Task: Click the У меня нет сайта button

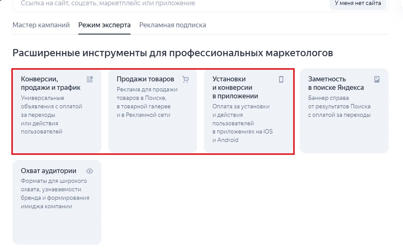Action: (358, 3)
